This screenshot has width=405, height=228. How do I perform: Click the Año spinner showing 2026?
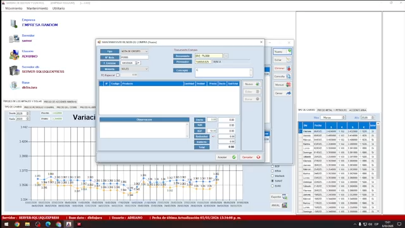click(368, 117)
